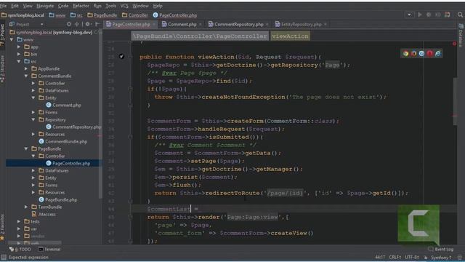Click the PageController.php breadcrumb in navigation bar

click(175, 15)
